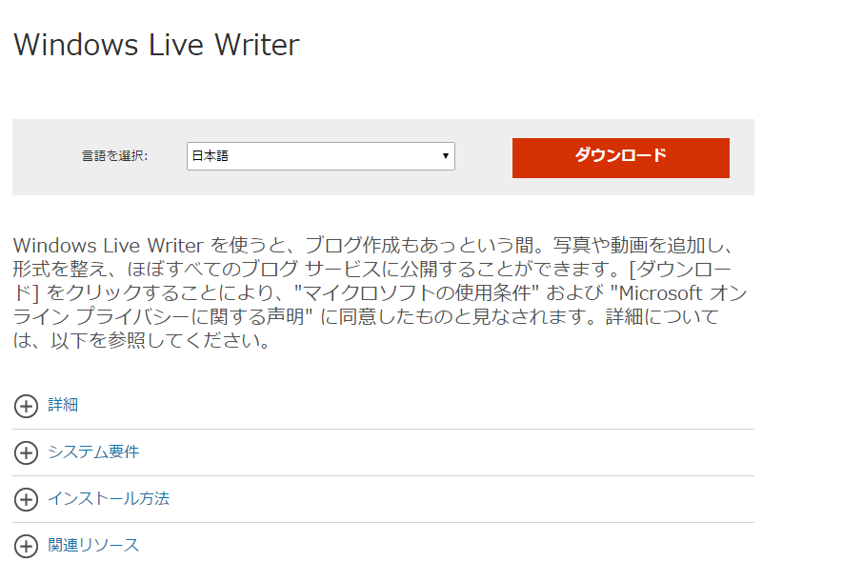This screenshot has width=863, height=562.
Task: Open the システム要件 section label
Action: [x=93, y=452]
